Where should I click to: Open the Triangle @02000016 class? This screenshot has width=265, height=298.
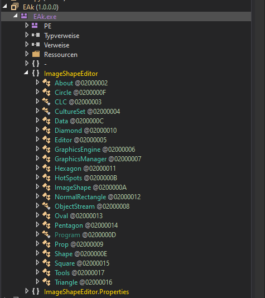click(x=83, y=282)
